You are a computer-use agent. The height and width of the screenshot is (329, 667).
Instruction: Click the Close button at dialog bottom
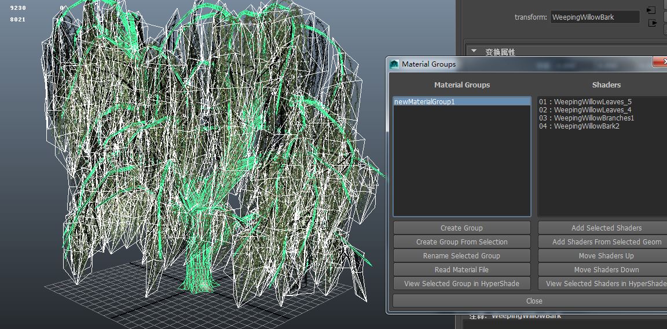[534, 301]
